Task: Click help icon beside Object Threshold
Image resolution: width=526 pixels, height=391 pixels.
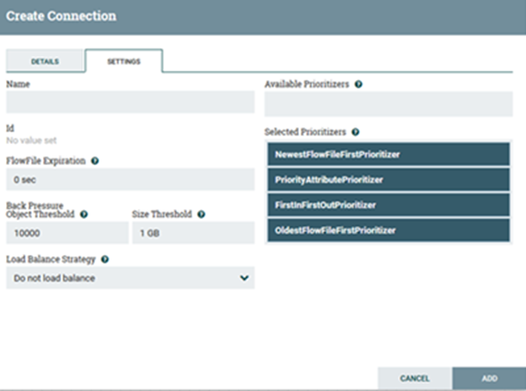Action: click(84, 214)
